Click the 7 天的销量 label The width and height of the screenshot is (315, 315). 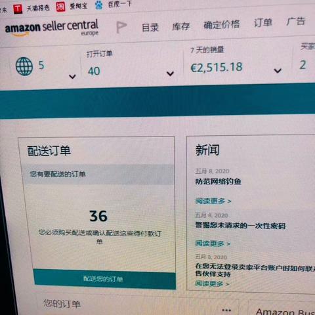[207, 50]
